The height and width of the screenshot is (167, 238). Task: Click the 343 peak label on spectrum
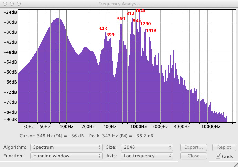point(103,29)
